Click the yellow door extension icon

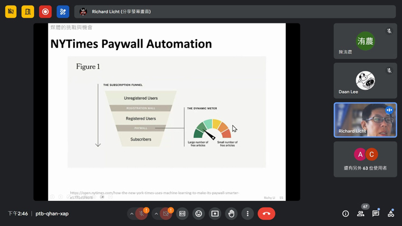tap(28, 12)
